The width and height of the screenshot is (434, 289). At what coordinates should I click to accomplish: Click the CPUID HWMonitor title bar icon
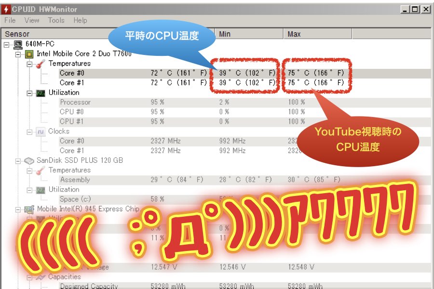[x=6, y=9]
